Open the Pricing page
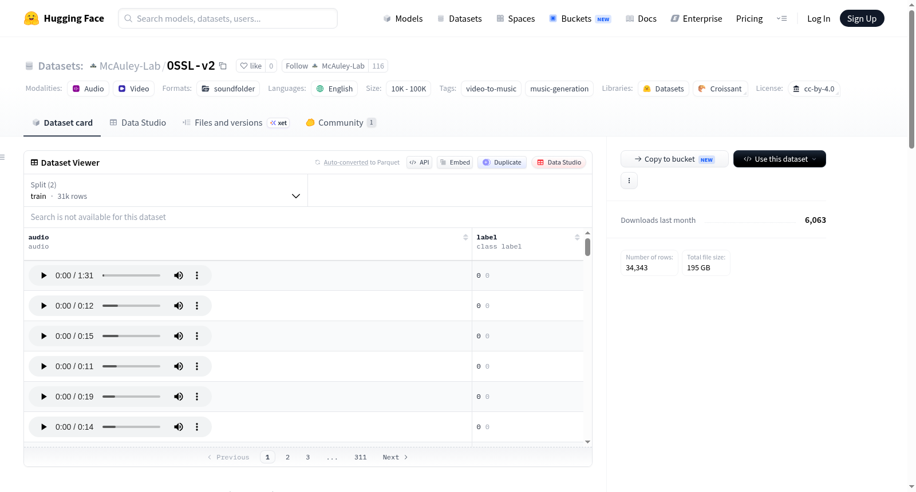The image size is (916, 492). pyautogui.click(x=749, y=18)
